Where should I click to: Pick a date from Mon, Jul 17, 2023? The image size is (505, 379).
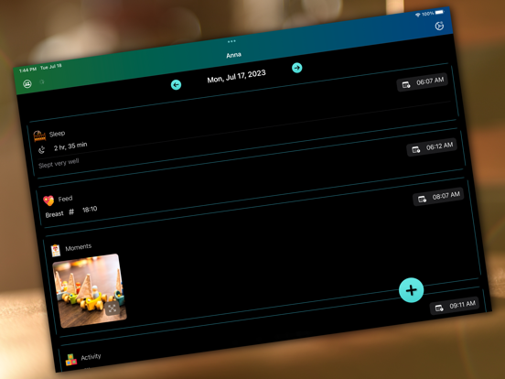point(236,76)
